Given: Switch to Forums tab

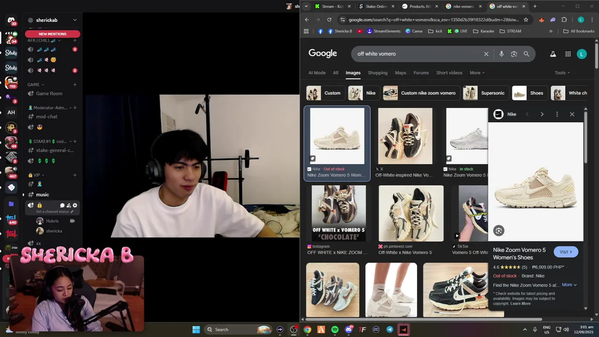Looking at the screenshot, I should click(x=421, y=73).
